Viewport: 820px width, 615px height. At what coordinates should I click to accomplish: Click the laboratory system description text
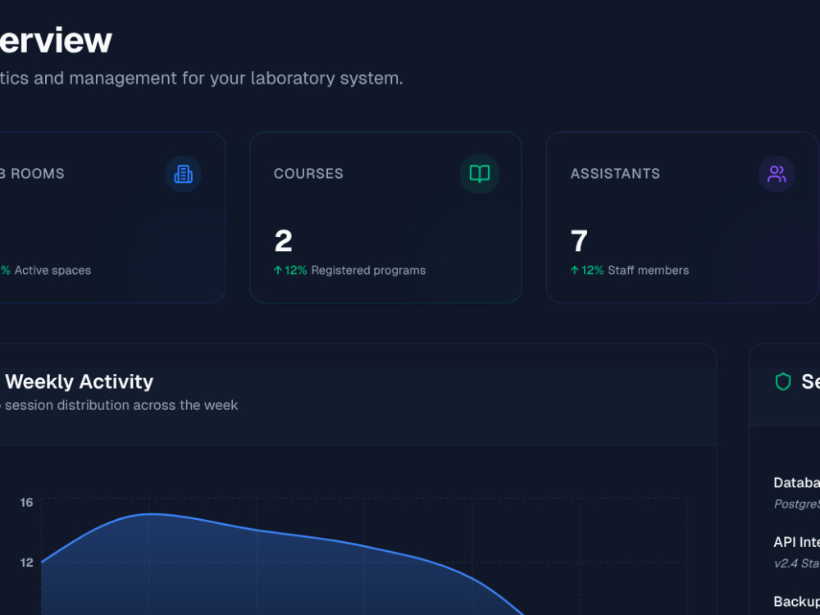click(x=202, y=79)
